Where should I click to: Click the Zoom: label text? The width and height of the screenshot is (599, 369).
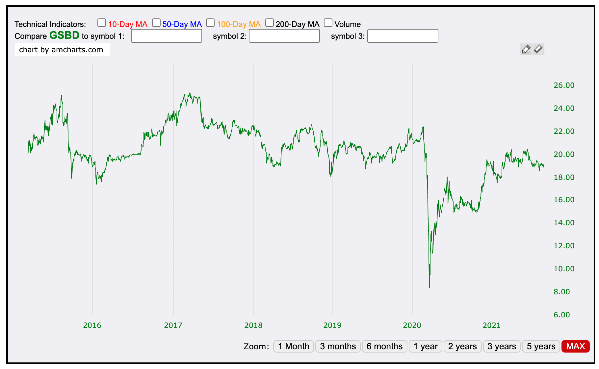[256, 346]
